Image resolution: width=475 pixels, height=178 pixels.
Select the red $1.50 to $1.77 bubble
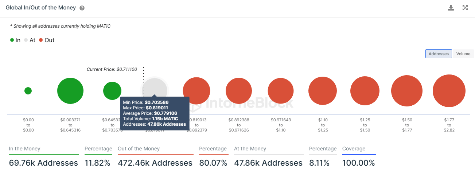point(407,91)
